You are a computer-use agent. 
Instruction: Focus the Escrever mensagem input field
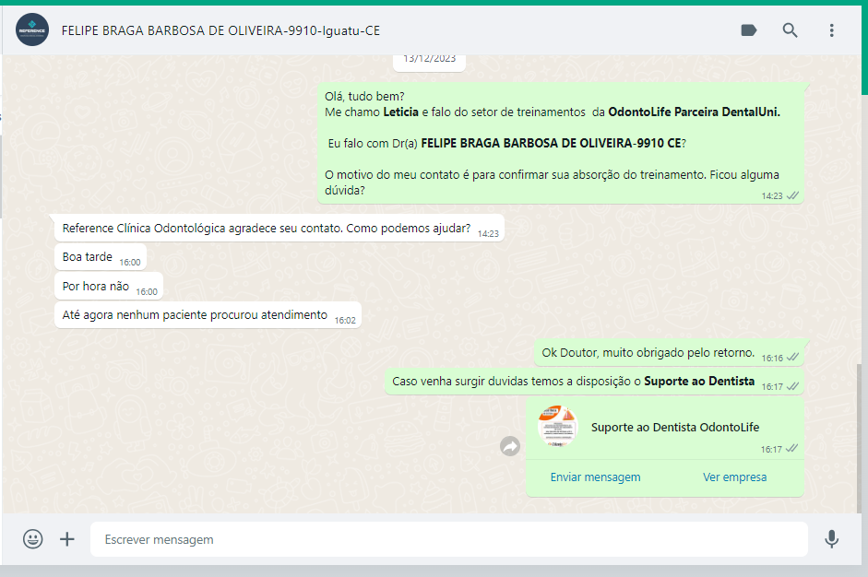(449, 539)
